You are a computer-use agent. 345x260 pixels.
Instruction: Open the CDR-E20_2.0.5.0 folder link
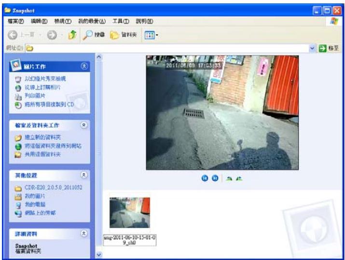pyautogui.click(x=53, y=187)
